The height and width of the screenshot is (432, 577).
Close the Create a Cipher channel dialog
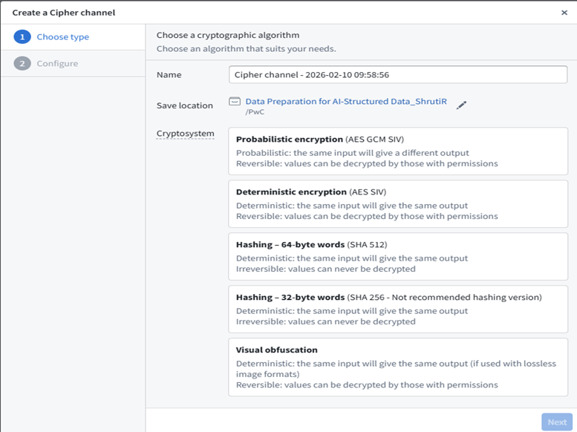pos(564,13)
